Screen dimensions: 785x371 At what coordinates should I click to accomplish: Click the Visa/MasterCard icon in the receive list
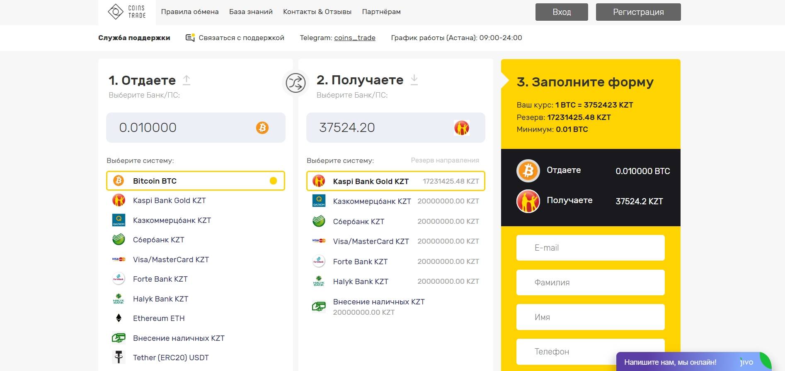(319, 241)
